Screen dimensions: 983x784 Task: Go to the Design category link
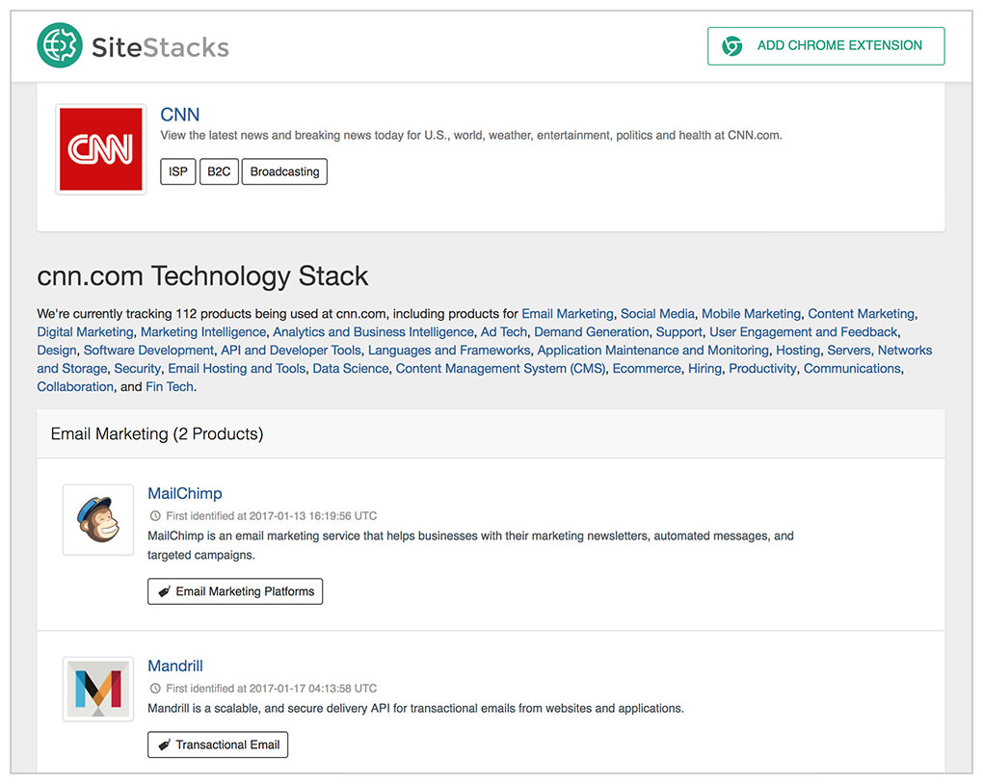pos(57,351)
